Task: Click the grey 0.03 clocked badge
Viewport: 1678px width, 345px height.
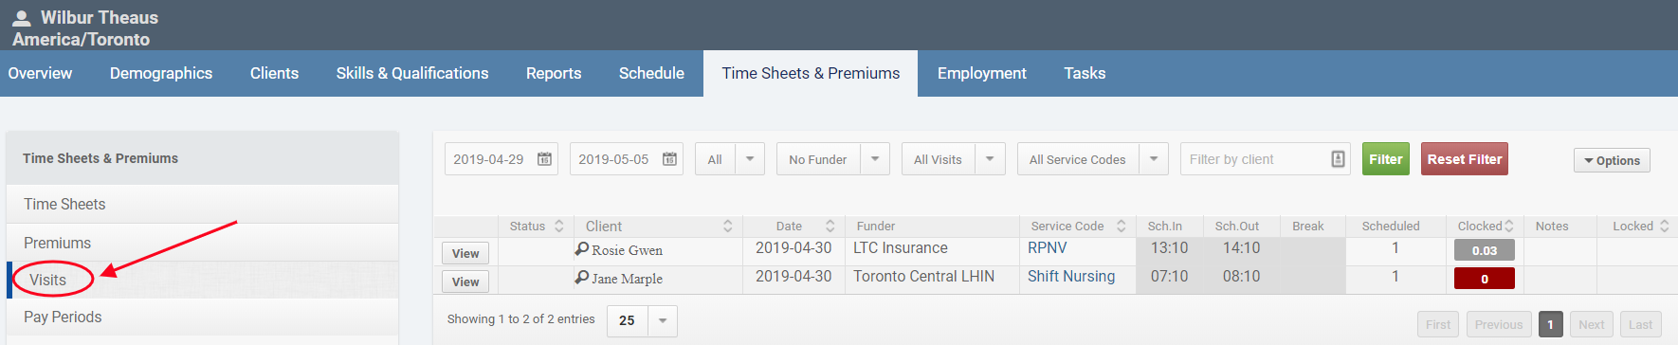Action: tap(1485, 250)
